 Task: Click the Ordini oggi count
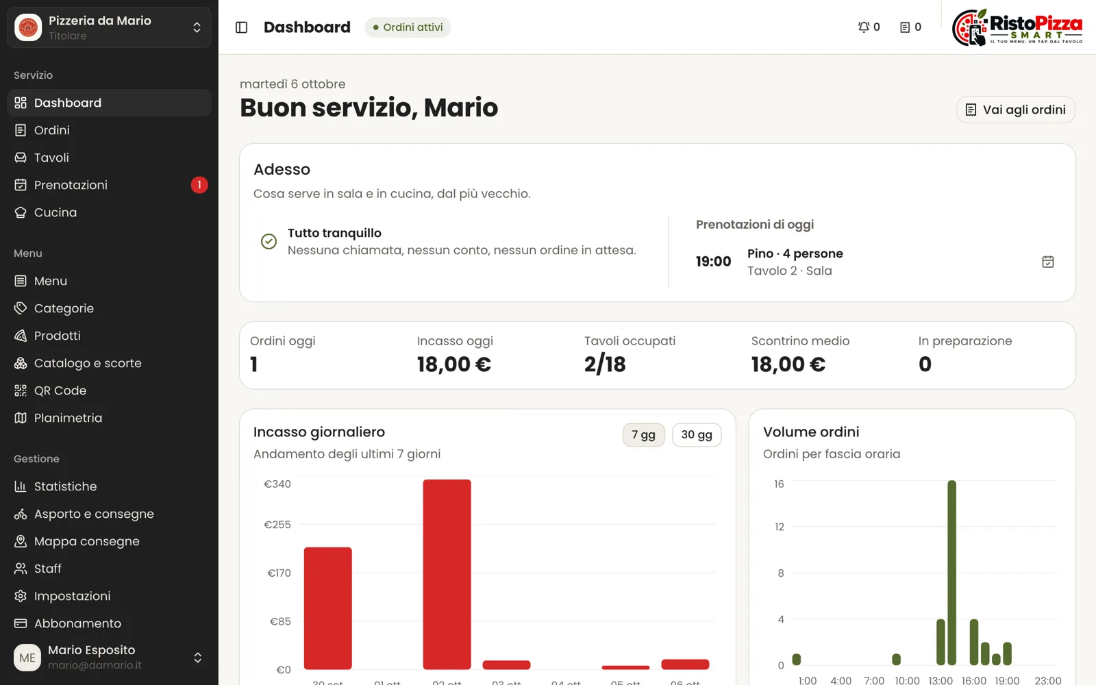pos(254,364)
